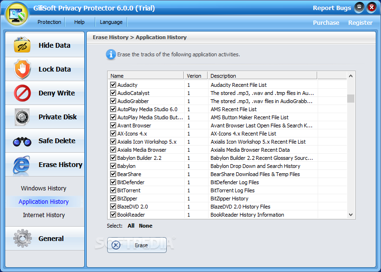Click the Deny Write prohibited icon
This screenshot has width=381, height=272.
22,93
